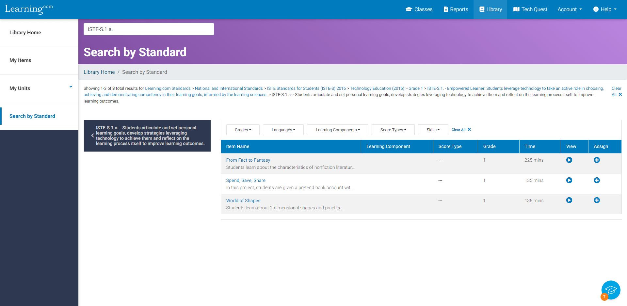Click the Assign plus icon for World of Shapes
The width and height of the screenshot is (627, 306).
(597, 200)
